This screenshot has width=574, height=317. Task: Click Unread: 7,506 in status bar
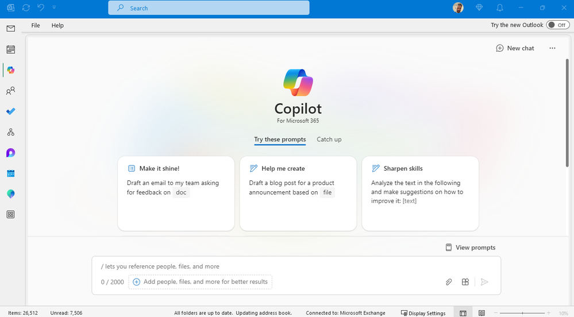[x=66, y=313]
